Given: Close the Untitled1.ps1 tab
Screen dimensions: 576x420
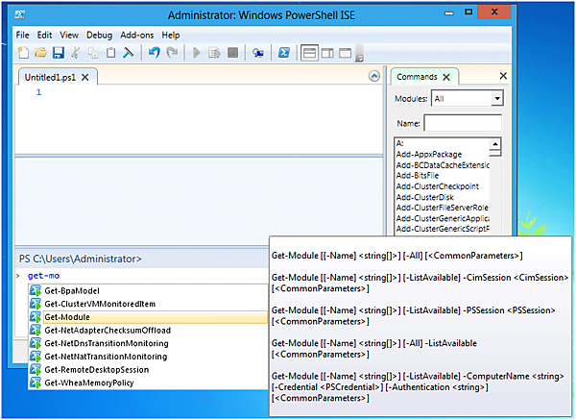Looking at the screenshot, I should (84, 77).
